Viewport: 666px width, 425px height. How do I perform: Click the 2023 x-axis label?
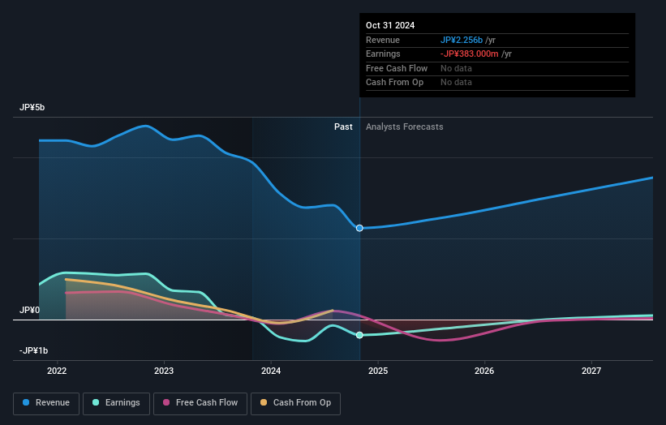(164, 371)
